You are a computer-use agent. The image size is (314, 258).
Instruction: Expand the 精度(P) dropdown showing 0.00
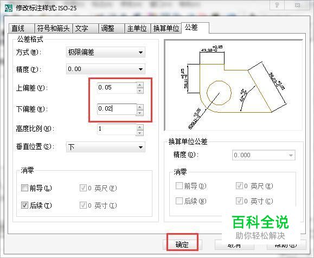pyautogui.click(x=106, y=69)
